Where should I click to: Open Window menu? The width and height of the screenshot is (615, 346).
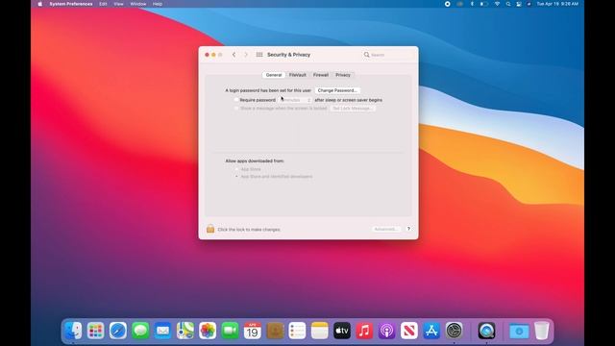pyautogui.click(x=138, y=4)
